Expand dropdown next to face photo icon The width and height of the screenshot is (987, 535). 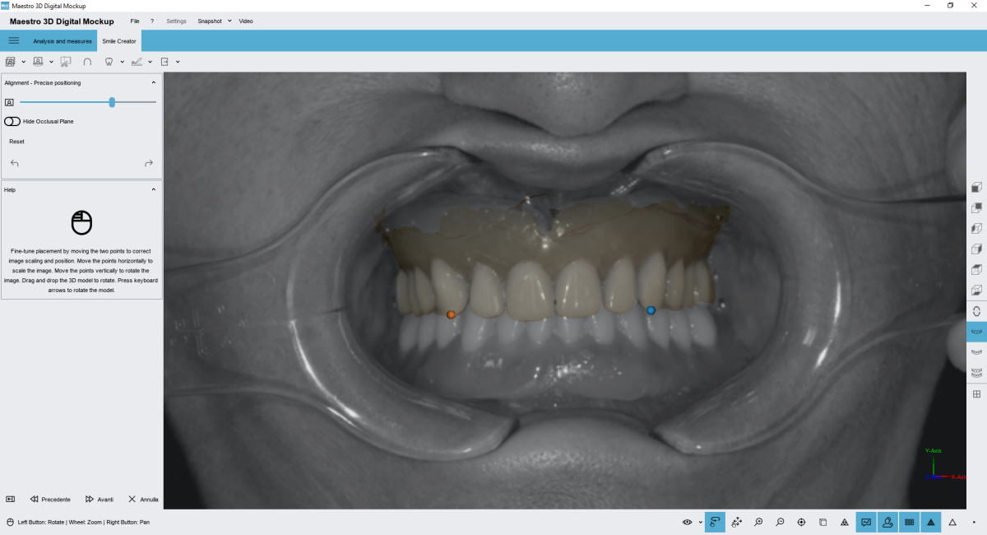point(51,62)
